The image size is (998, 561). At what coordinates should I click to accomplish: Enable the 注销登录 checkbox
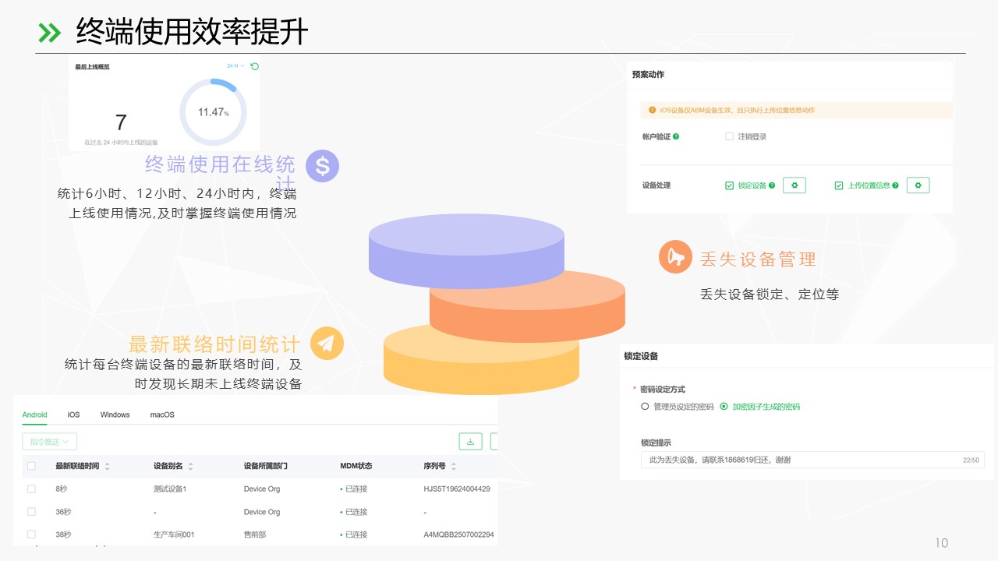coord(729,136)
